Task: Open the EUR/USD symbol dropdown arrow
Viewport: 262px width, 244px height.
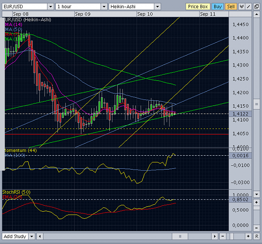Action: tap(50, 7)
